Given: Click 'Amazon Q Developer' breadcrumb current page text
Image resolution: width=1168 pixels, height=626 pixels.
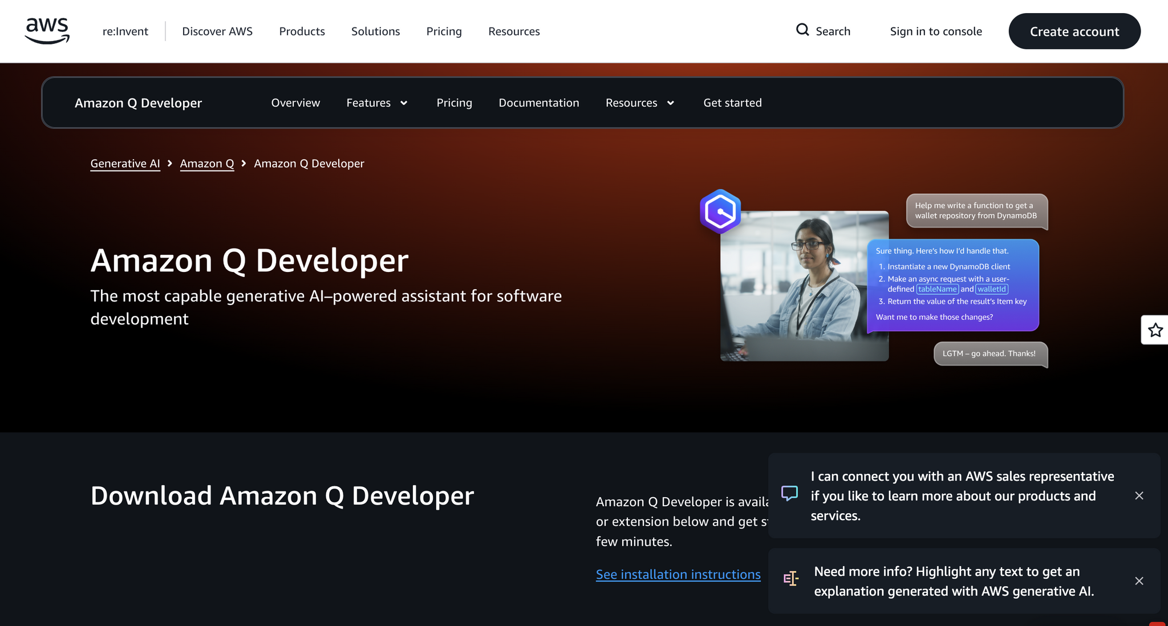Looking at the screenshot, I should pos(309,164).
